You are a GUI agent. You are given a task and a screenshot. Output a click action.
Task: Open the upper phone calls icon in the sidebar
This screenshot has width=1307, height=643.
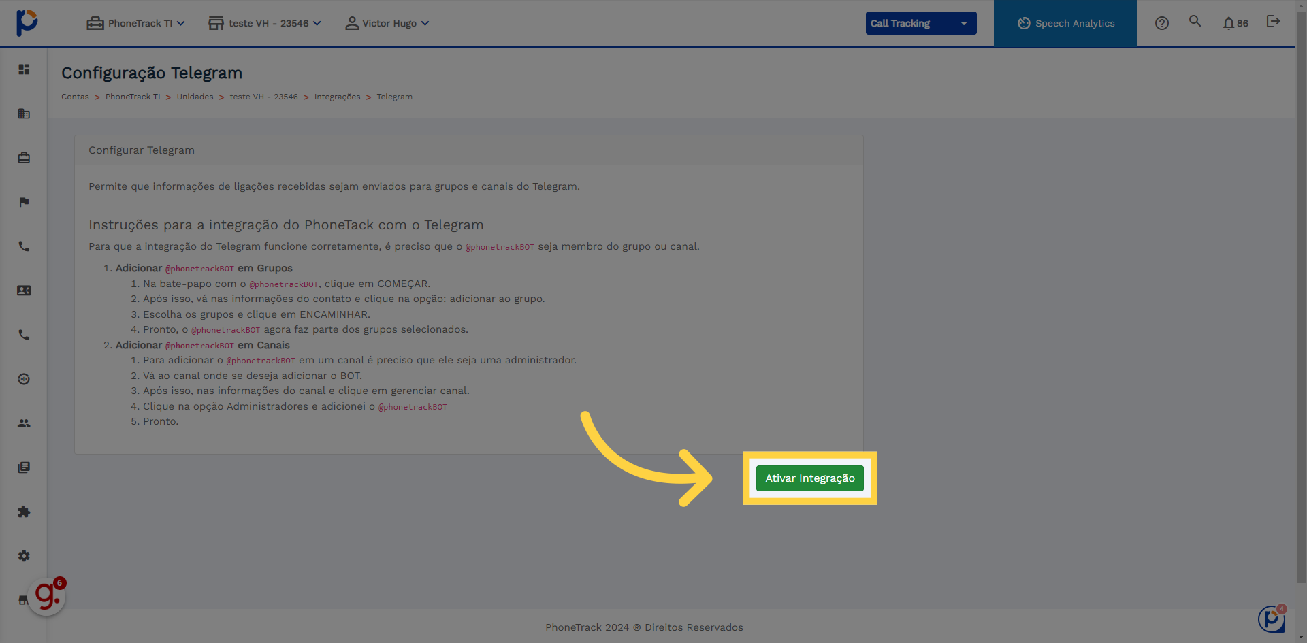click(24, 246)
